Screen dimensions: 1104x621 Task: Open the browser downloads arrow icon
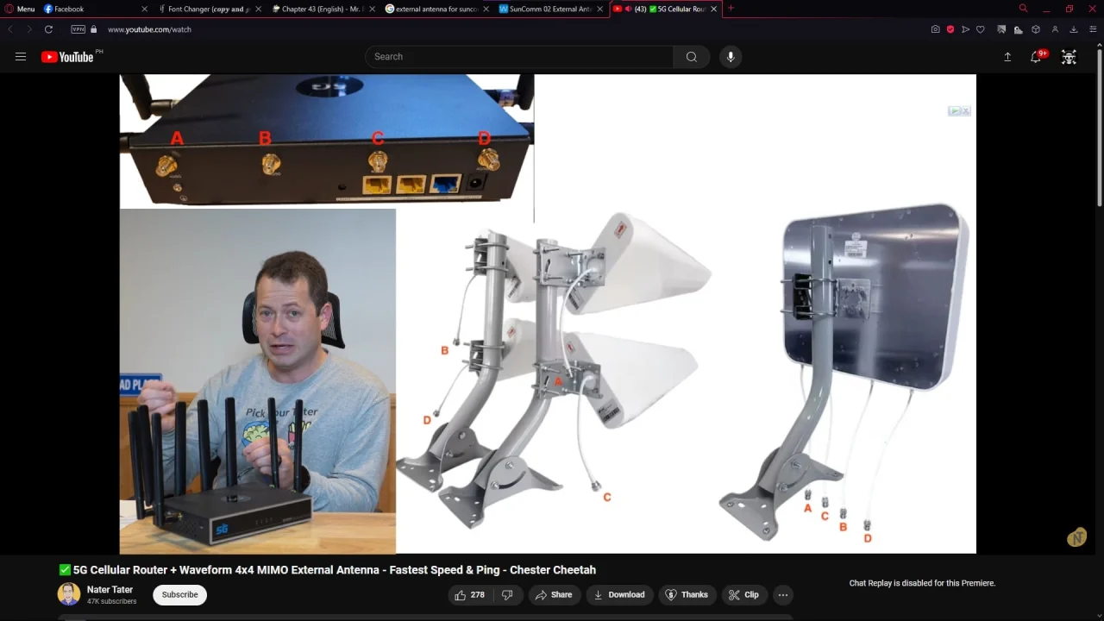(1073, 29)
